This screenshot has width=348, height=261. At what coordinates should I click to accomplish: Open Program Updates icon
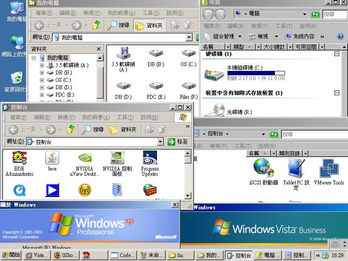pos(150,164)
